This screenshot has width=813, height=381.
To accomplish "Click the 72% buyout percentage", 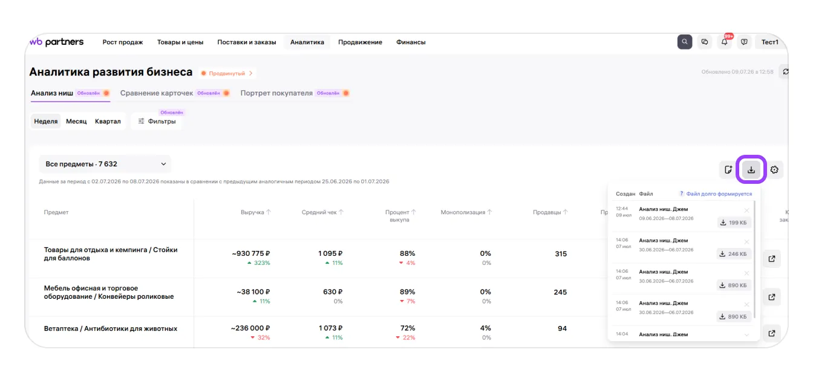I will pyautogui.click(x=408, y=328).
